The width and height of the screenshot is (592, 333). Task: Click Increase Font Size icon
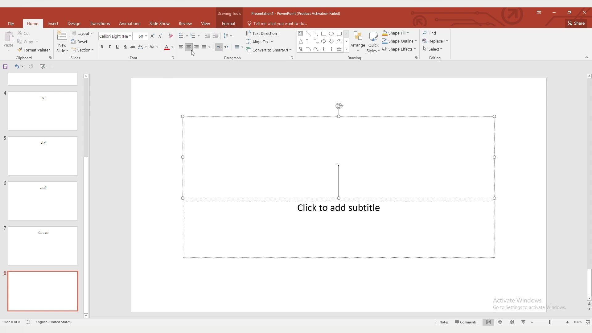pos(152,36)
